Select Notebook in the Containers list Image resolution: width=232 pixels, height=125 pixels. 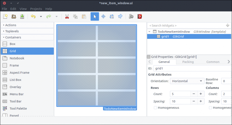click(x=17, y=58)
